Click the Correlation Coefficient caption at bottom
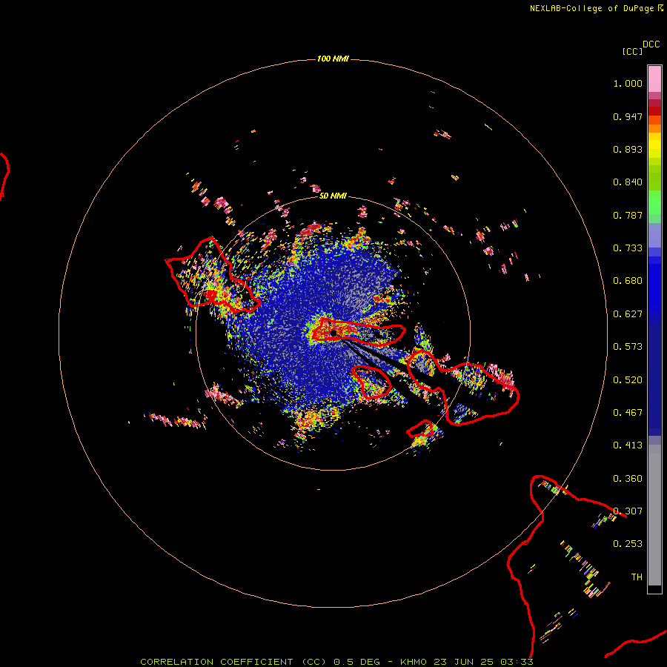The image size is (667, 667). [336, 662]
